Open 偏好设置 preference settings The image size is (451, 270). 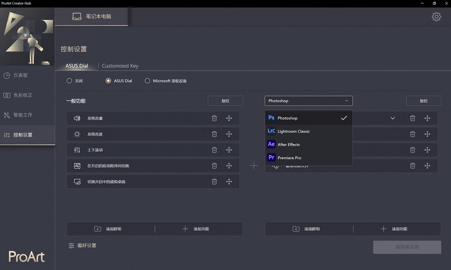(82, 245)
